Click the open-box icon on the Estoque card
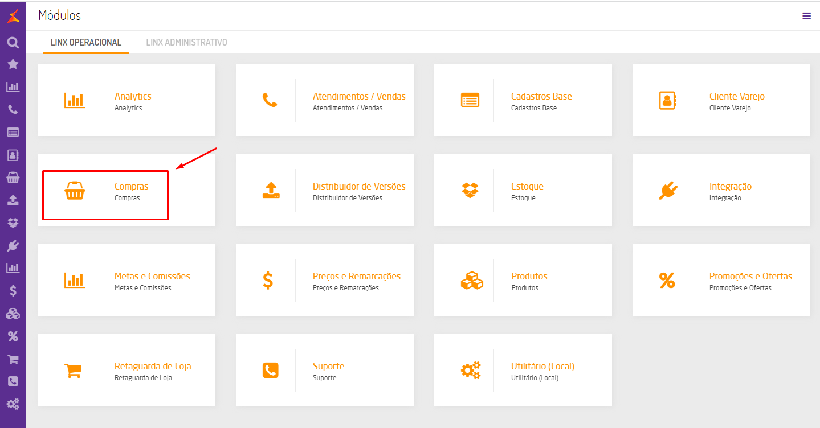The image size is (820, 428). [x=470, y=190]
